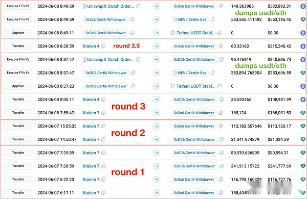Open the 0xDC6 Certik Withdrawer recipient at 7:35:59
This screenshot has width=307, height=199.
coord(194,153)
